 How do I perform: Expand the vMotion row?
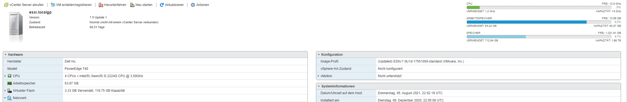(318, 76)
